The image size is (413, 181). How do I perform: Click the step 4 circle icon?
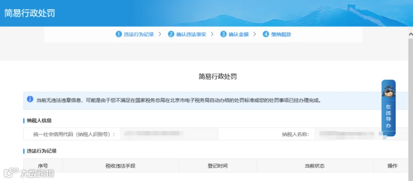pyautogui.click(x=266, y=34)
